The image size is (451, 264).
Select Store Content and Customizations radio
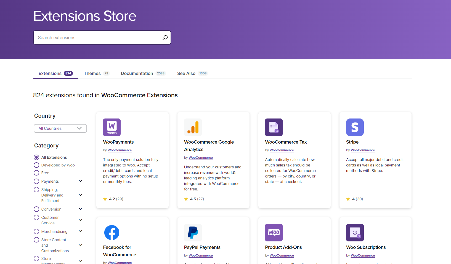point(36,240)
